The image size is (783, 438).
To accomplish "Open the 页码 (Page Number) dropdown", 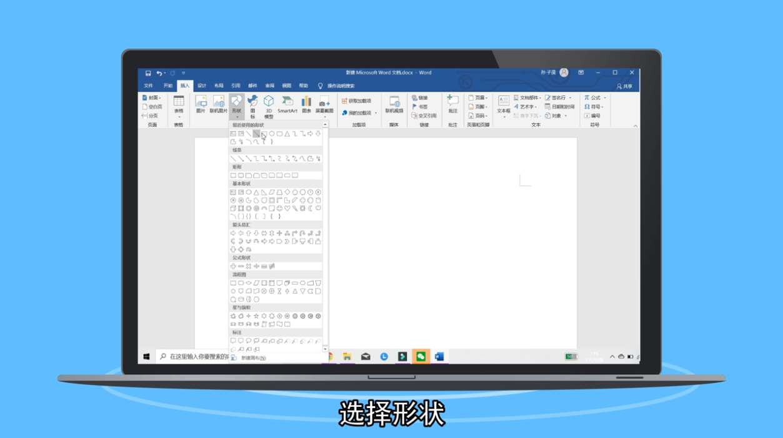I will (x=478, y=115).
